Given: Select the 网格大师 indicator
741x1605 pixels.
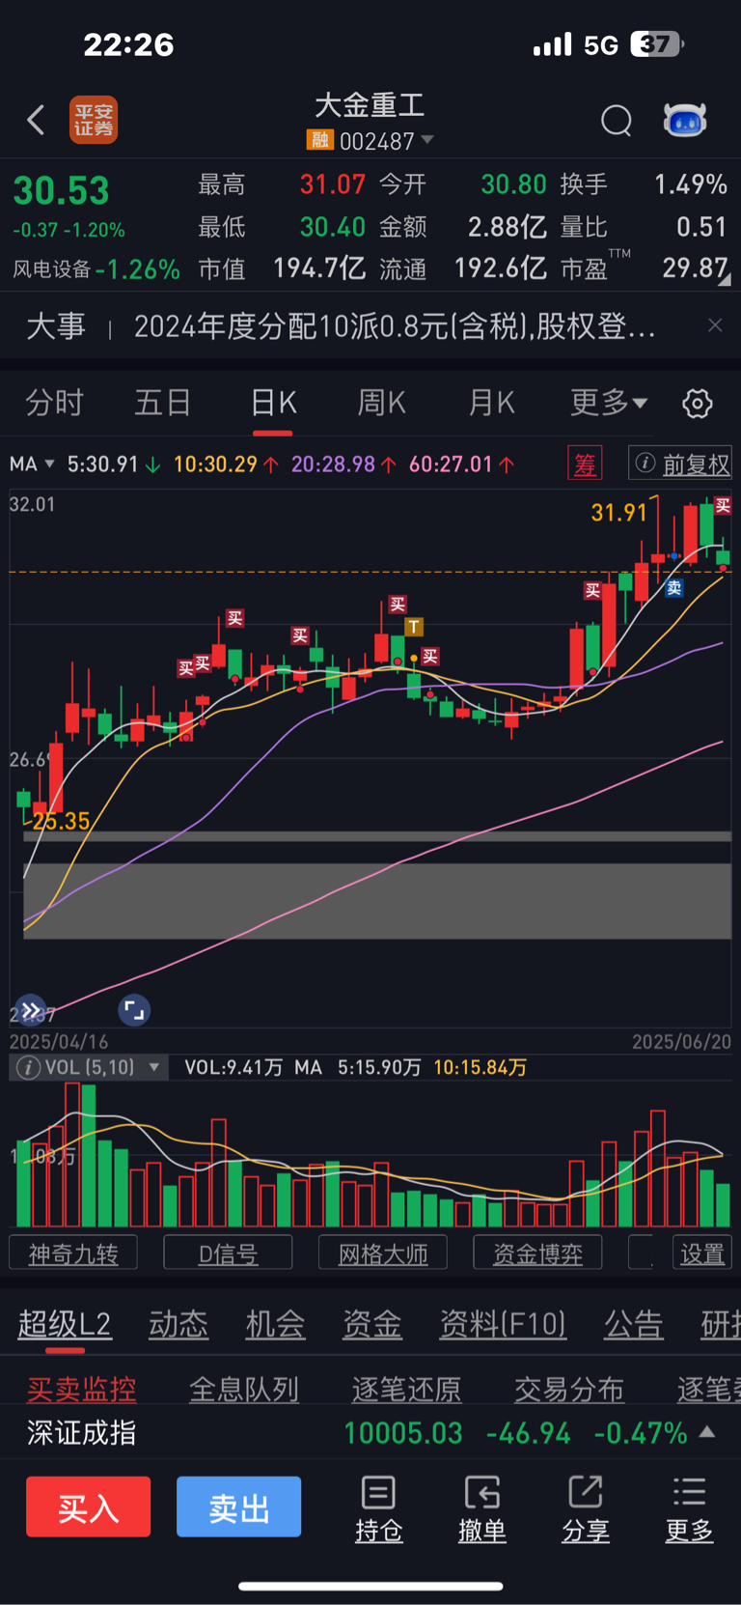Looking at the screenshot, I should click(x=383, y=1253).
